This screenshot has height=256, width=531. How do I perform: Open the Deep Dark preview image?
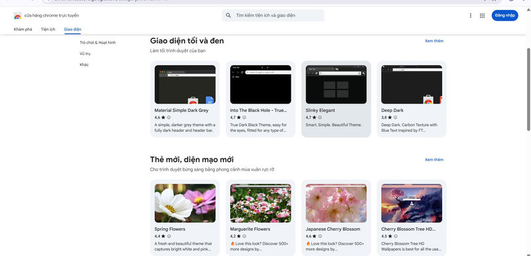click(x=412, y=84)
